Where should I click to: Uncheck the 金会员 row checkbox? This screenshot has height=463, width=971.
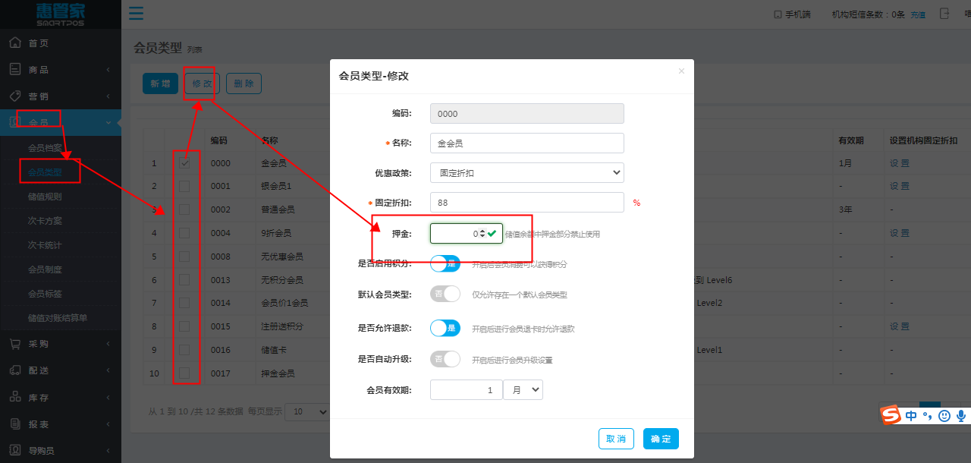click(x=184, y=162)
